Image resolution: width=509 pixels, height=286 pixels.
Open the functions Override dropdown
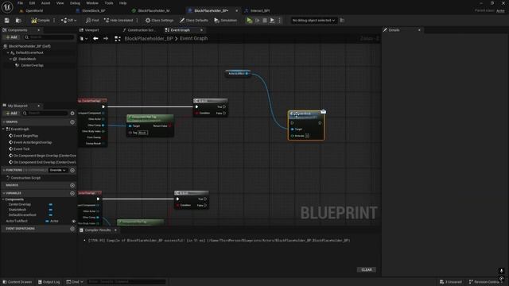[57, 170]
